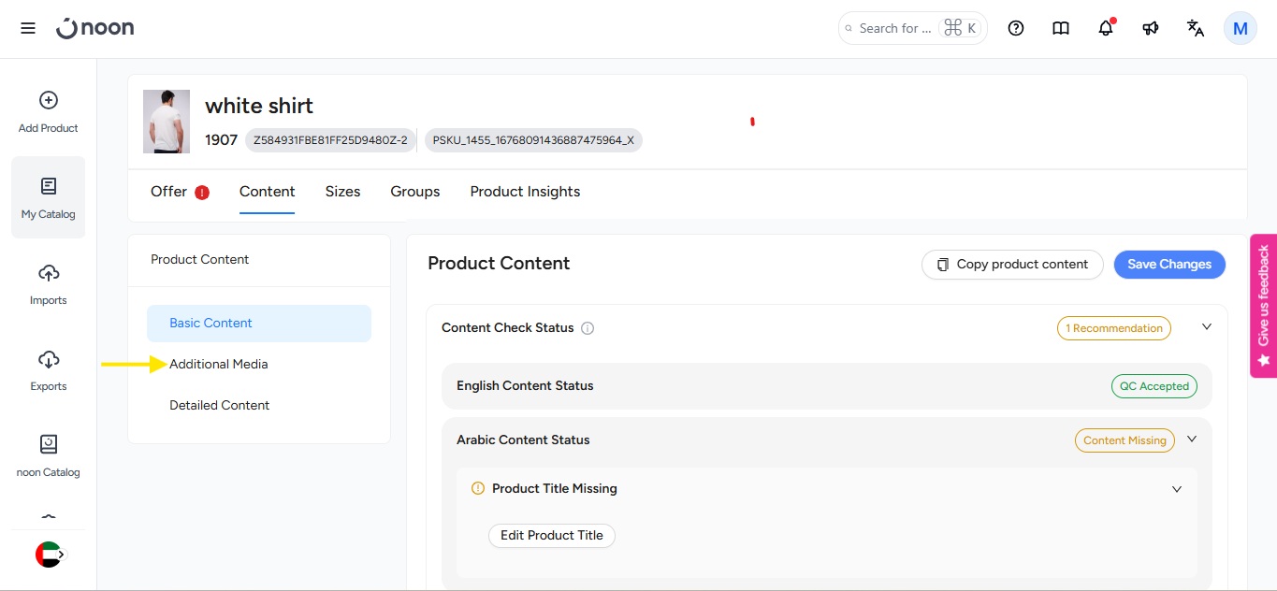Click the help question mark icon
This screenshot has width=1277, height=591.
click(x=1016, y=28)
